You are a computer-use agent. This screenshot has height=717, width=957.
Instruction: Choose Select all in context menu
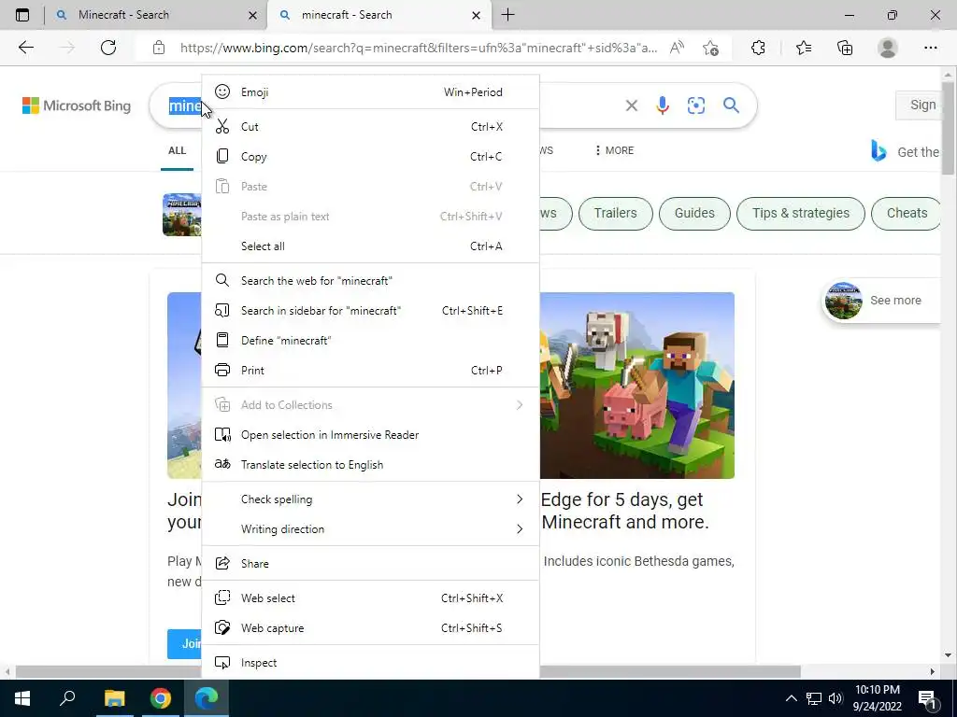tap(370, 246)
